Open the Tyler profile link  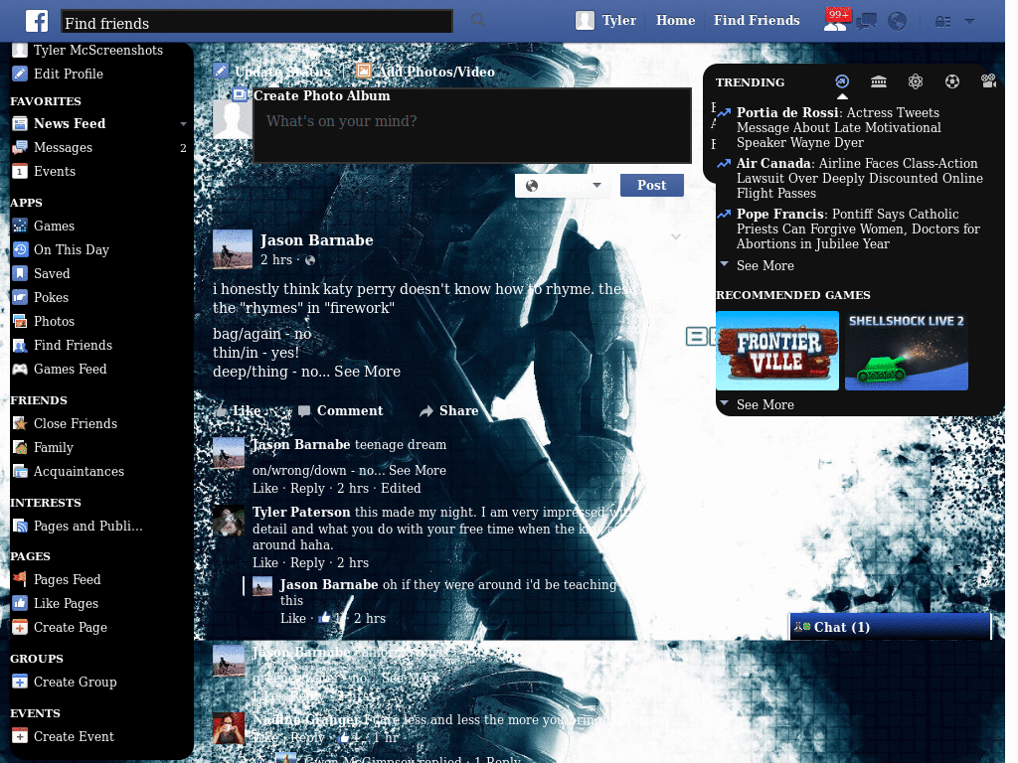618,20
